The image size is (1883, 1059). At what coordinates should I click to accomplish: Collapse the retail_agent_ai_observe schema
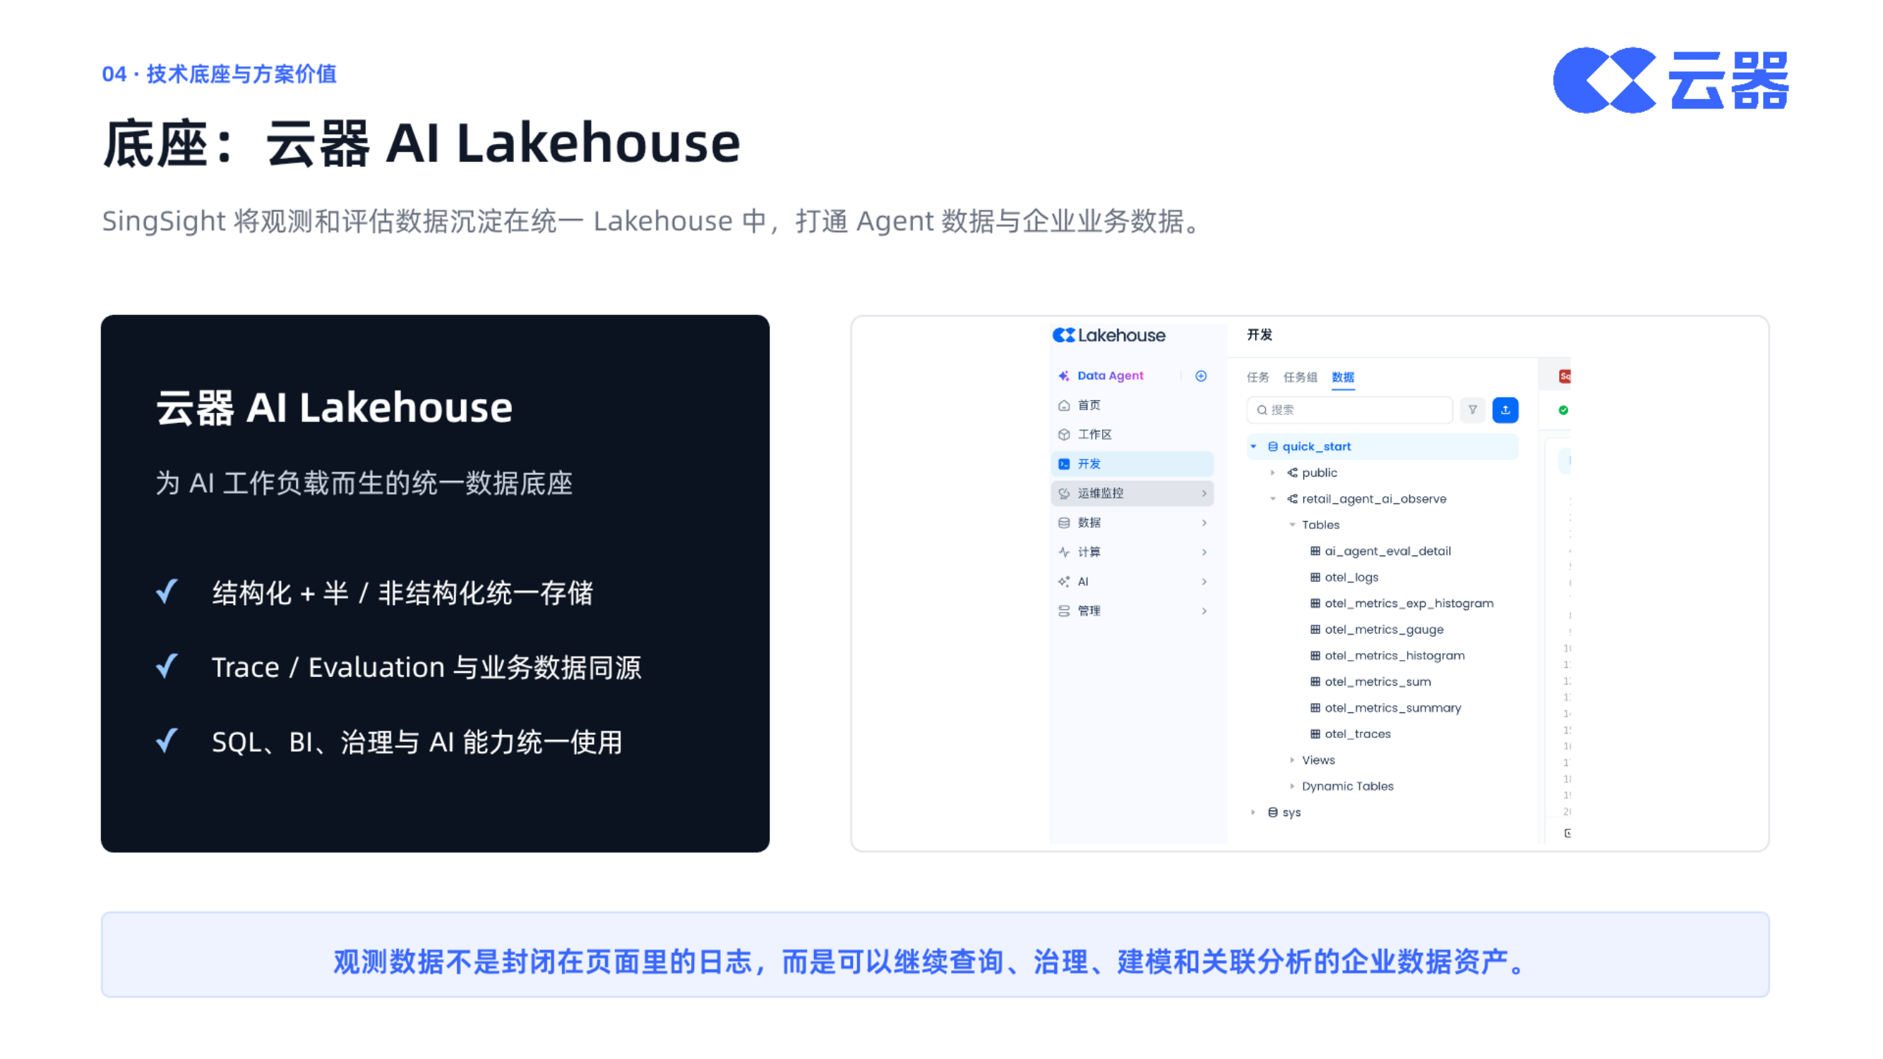pyautogui.click(x=1273, y=499)
